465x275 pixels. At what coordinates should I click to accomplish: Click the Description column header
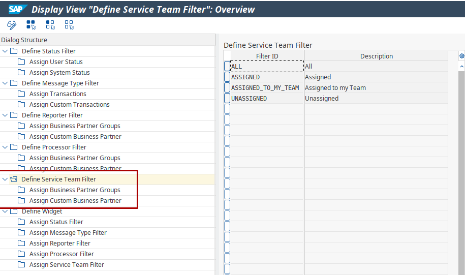click(x=376, y=56)
